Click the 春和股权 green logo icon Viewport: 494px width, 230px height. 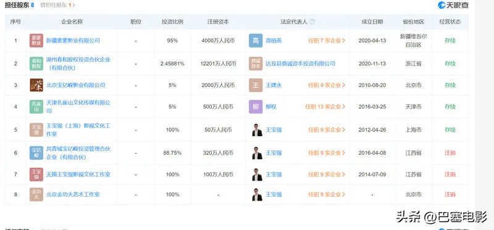(36, 64)
